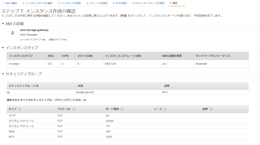The width and height of the screenshot is (260, 145).
Task: Click the Linux penguin AMI icon
Action: coord(12,33)
